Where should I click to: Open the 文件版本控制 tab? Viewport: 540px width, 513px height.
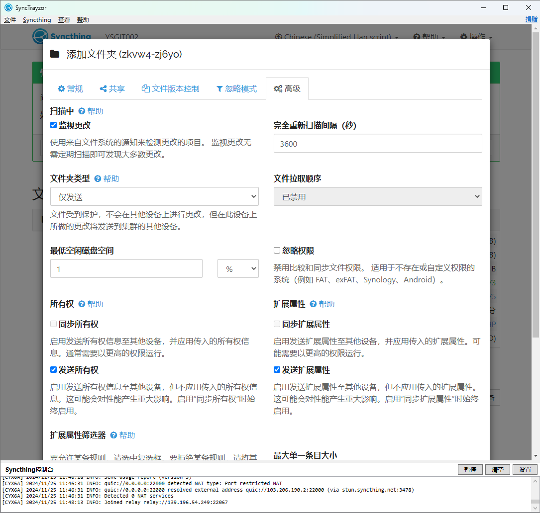tap(171, 89)
